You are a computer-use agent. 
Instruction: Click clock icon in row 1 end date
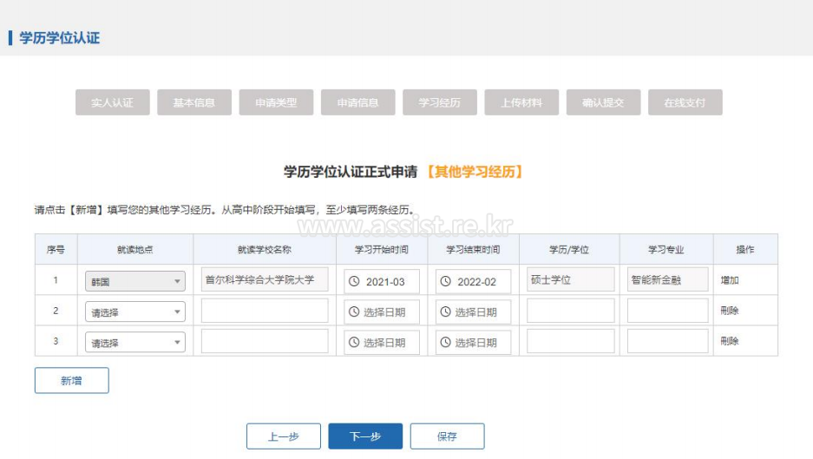click(x=445, y=281)
